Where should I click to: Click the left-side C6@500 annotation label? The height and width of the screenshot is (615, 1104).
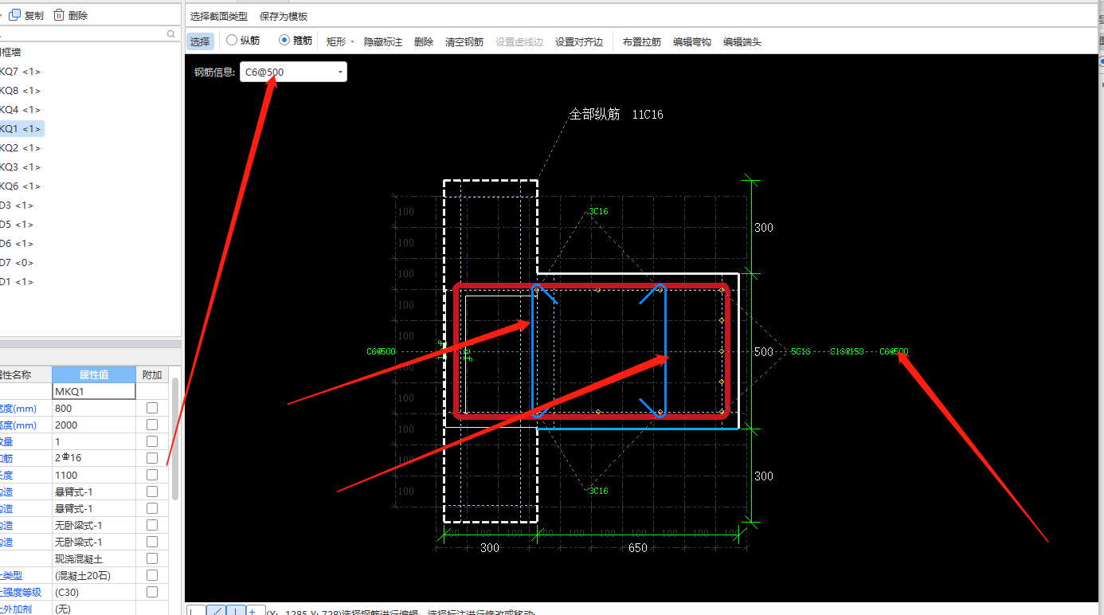coord(381,351)
